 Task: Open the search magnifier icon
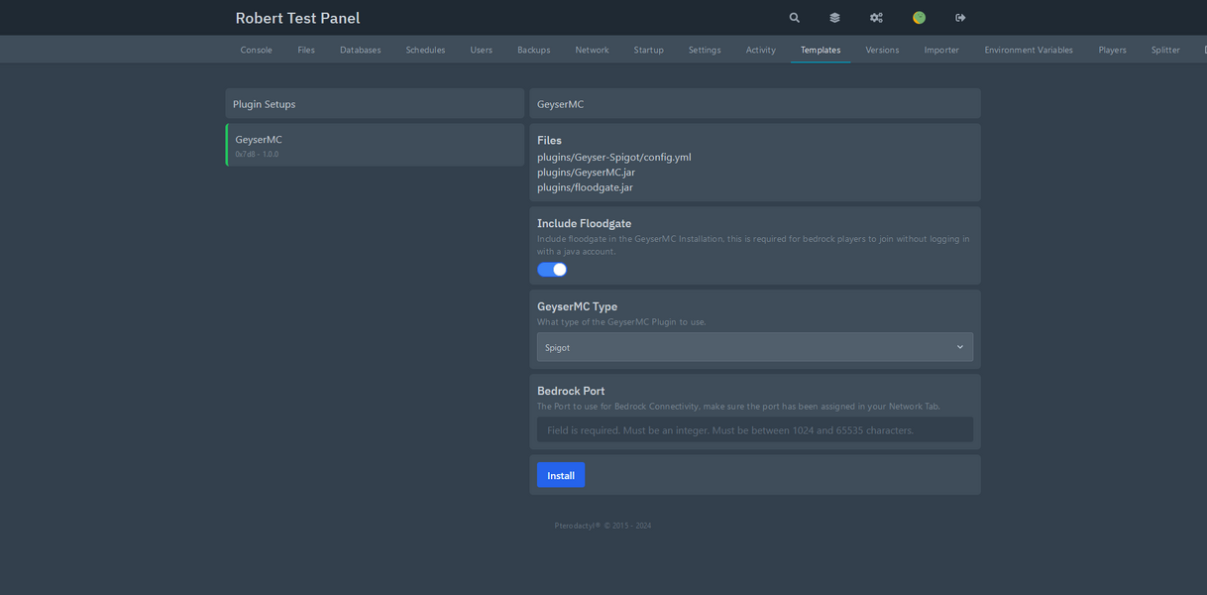pyautogui.click(x=793, y=17)
